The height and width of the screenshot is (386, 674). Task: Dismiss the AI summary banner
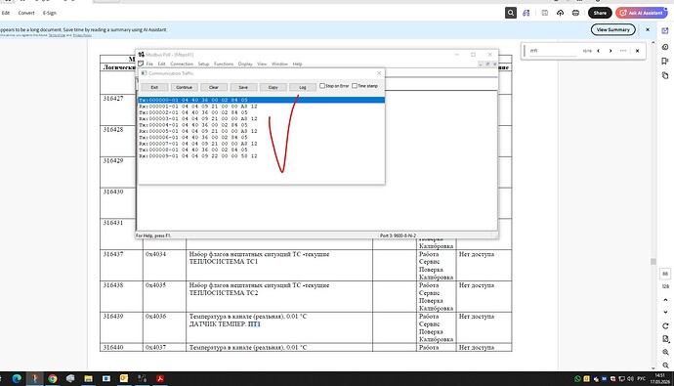(x=648, y=29)
